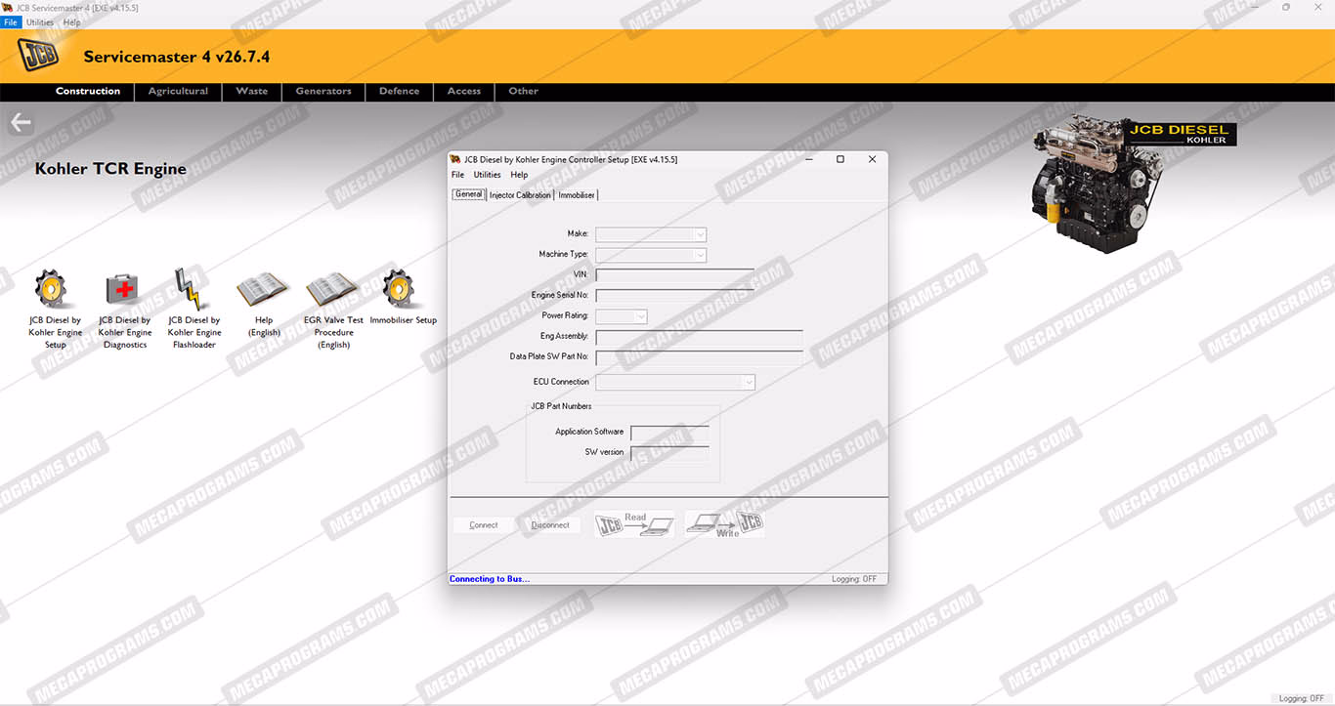Click the 'Servicemaster 4 v26.7.4' title text

tap(177, 57)
